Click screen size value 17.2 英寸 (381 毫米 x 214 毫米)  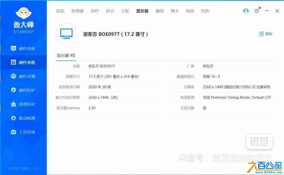pyautogui.click(x=113, y=77)
